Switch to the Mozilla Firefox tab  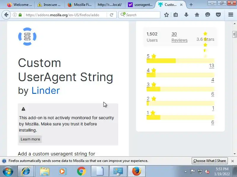point(80,5)
